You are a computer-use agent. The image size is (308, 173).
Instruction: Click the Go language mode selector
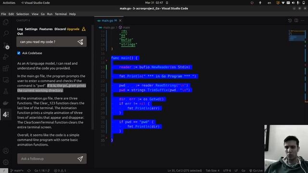[x=244, y=171]
